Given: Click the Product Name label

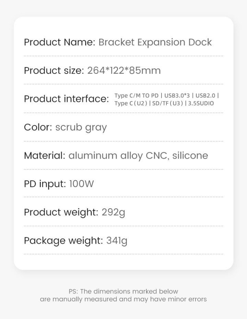Looking at the screenshot, I should click(59, 42).
